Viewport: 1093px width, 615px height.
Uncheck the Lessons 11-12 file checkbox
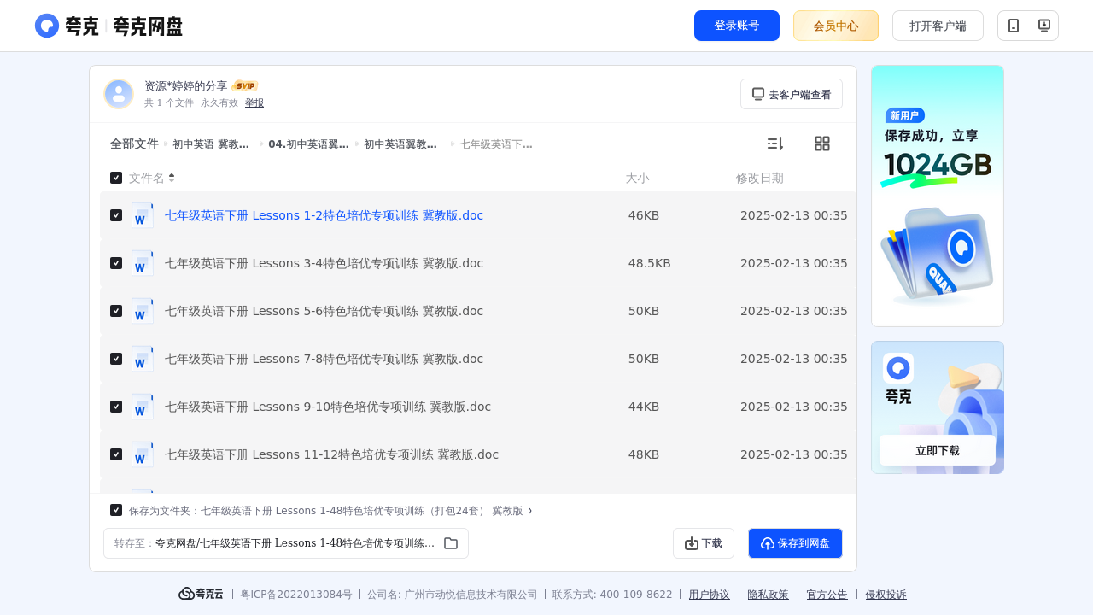point(116,454)
